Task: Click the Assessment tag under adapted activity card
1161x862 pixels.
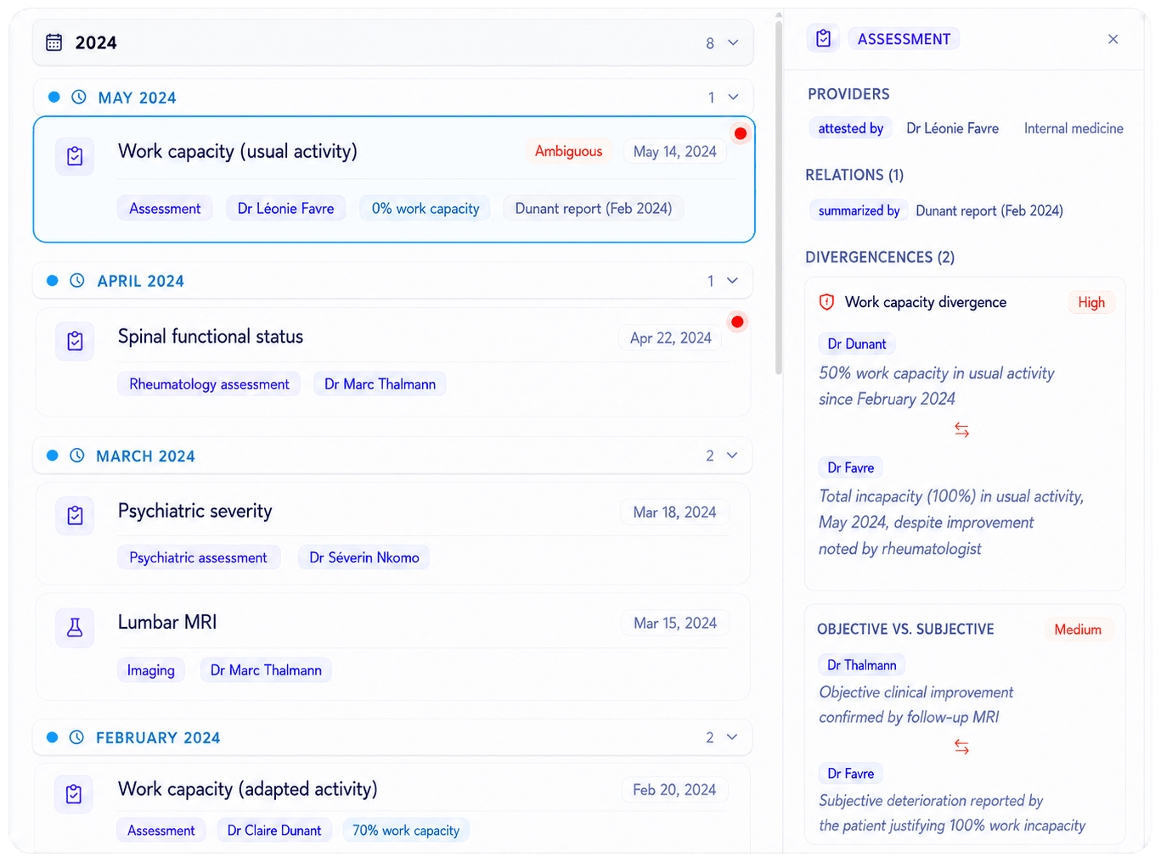Action: click(x=161, y=830)
